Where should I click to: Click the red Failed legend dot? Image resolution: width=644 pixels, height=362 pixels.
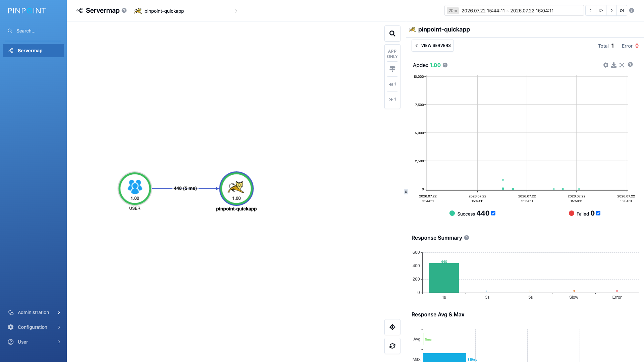click(x=572, y=213)
